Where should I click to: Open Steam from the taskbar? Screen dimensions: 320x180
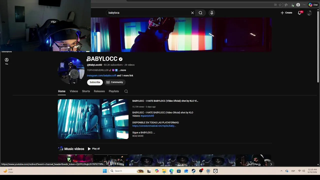[193, 171]
